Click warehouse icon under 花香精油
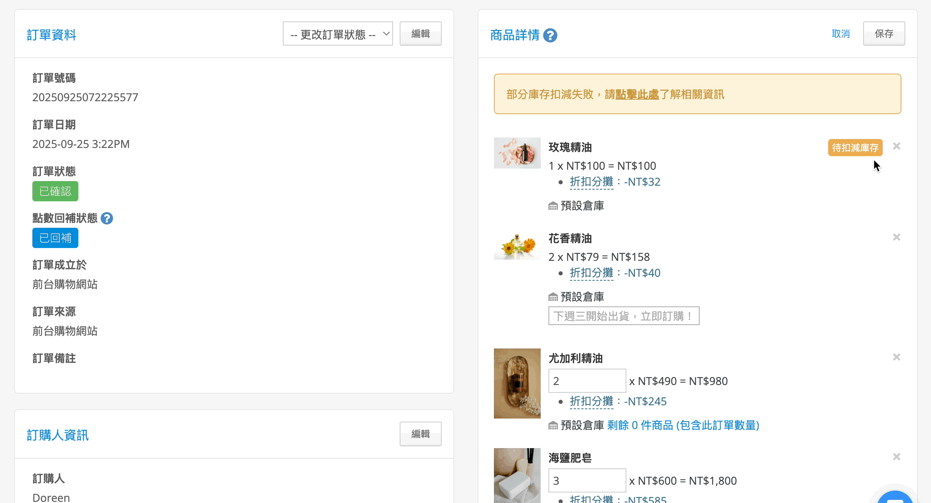 (x=553, y=297)
